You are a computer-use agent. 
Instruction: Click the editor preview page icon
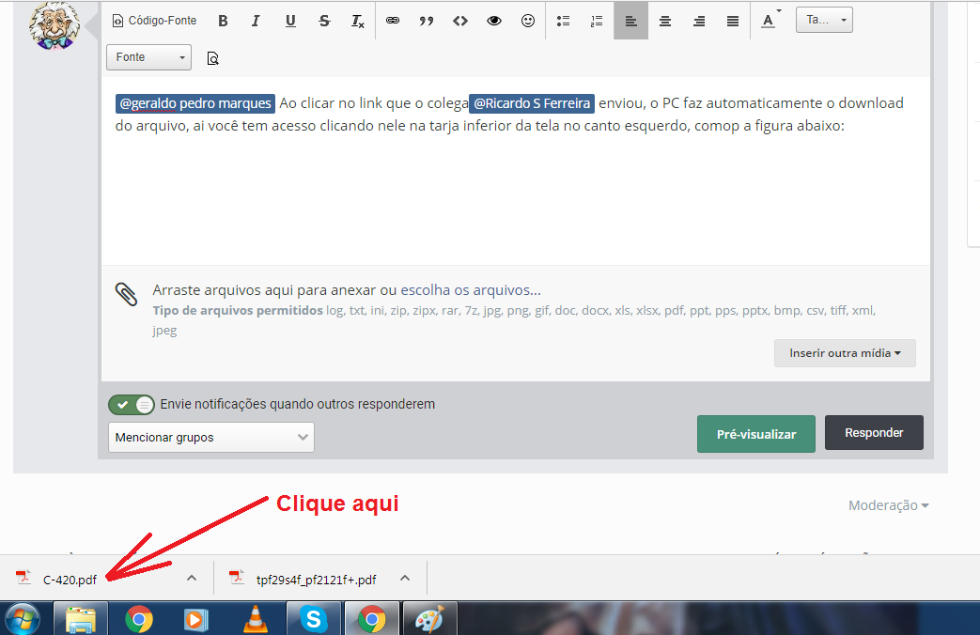coord(212,58)
